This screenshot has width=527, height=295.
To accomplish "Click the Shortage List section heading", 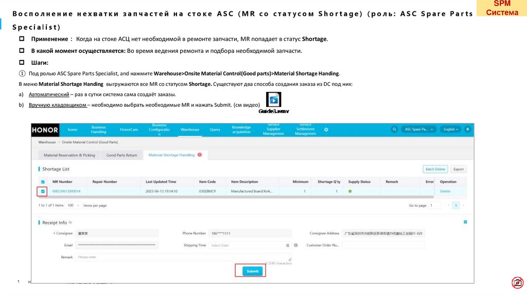I will pos(56,169).
